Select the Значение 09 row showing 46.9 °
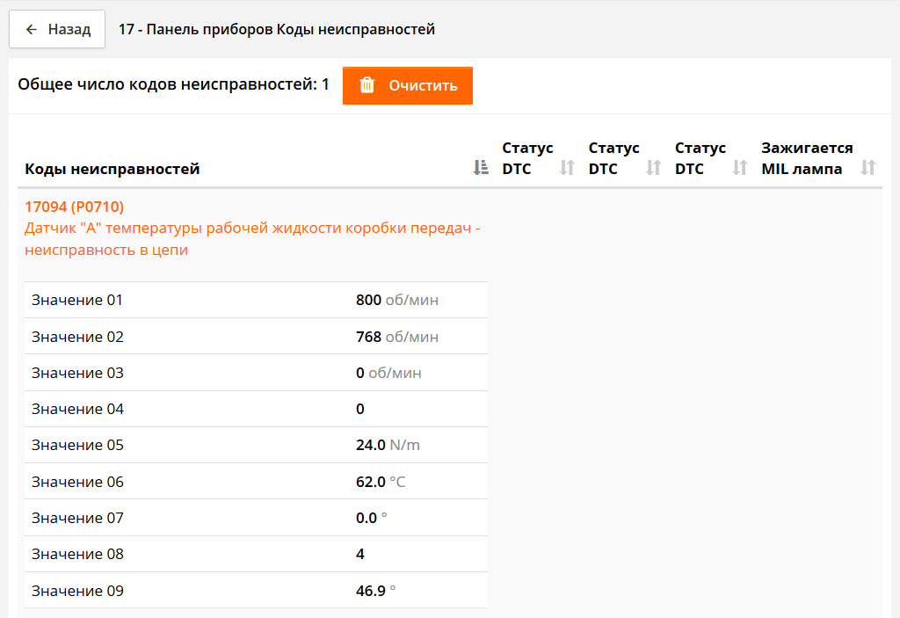 coord(255,591)
